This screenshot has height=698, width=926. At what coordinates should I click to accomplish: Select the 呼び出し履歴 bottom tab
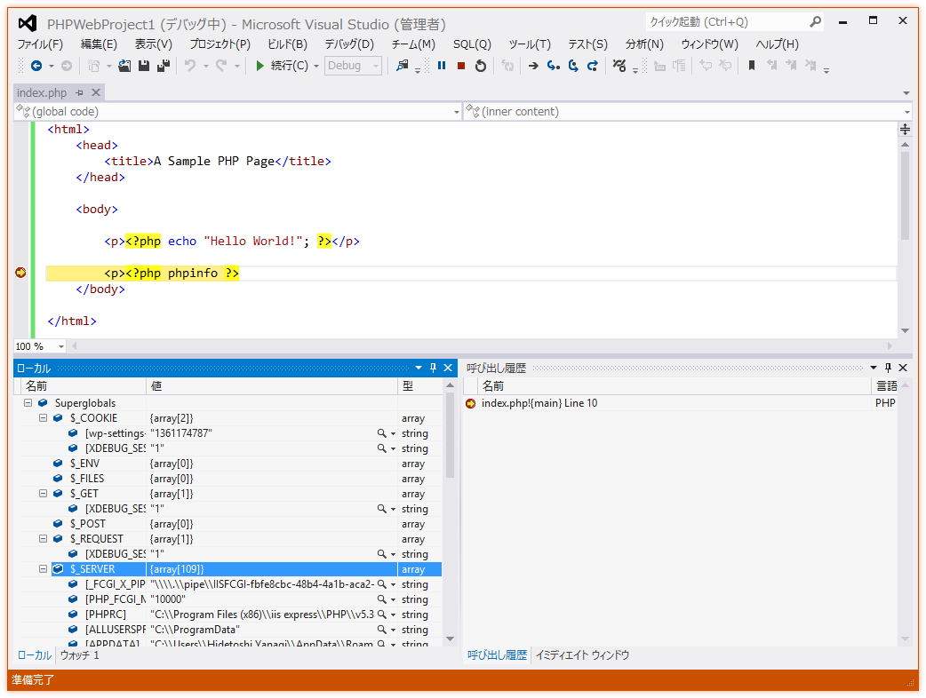pos(497,654)
